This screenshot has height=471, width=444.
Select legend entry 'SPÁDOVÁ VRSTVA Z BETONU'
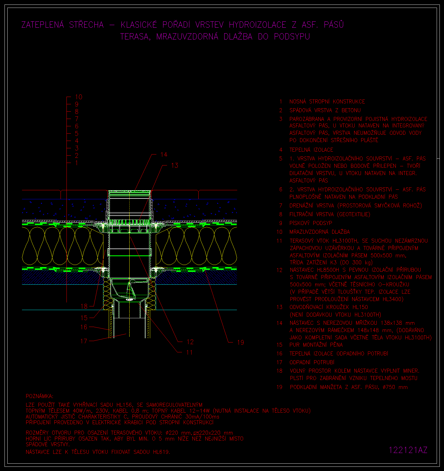pyautogui.click(x=325, y=110)
